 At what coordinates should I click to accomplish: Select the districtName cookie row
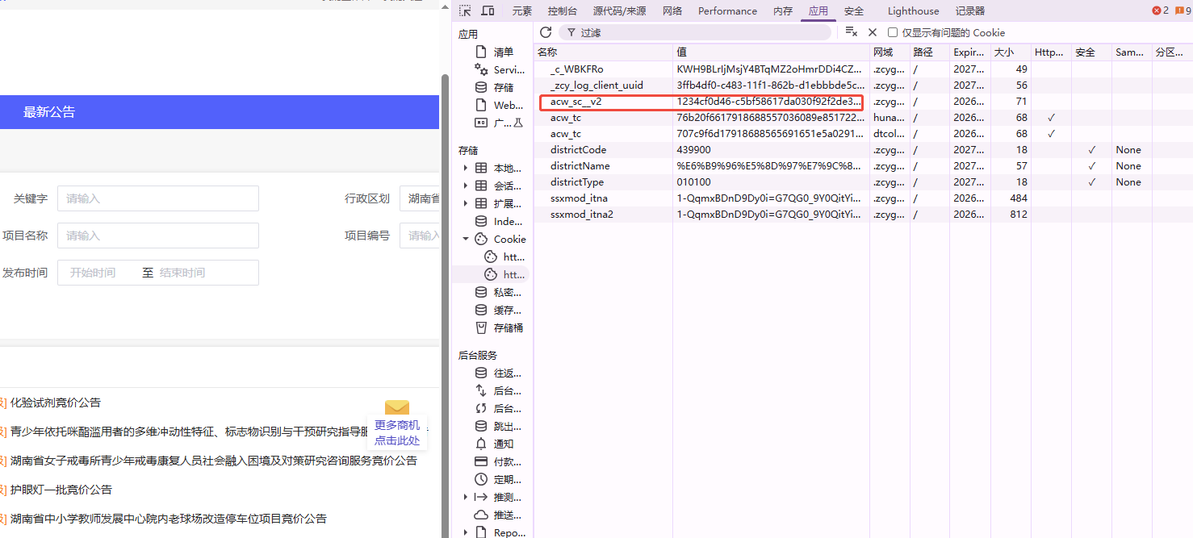(x=863, y=166)
